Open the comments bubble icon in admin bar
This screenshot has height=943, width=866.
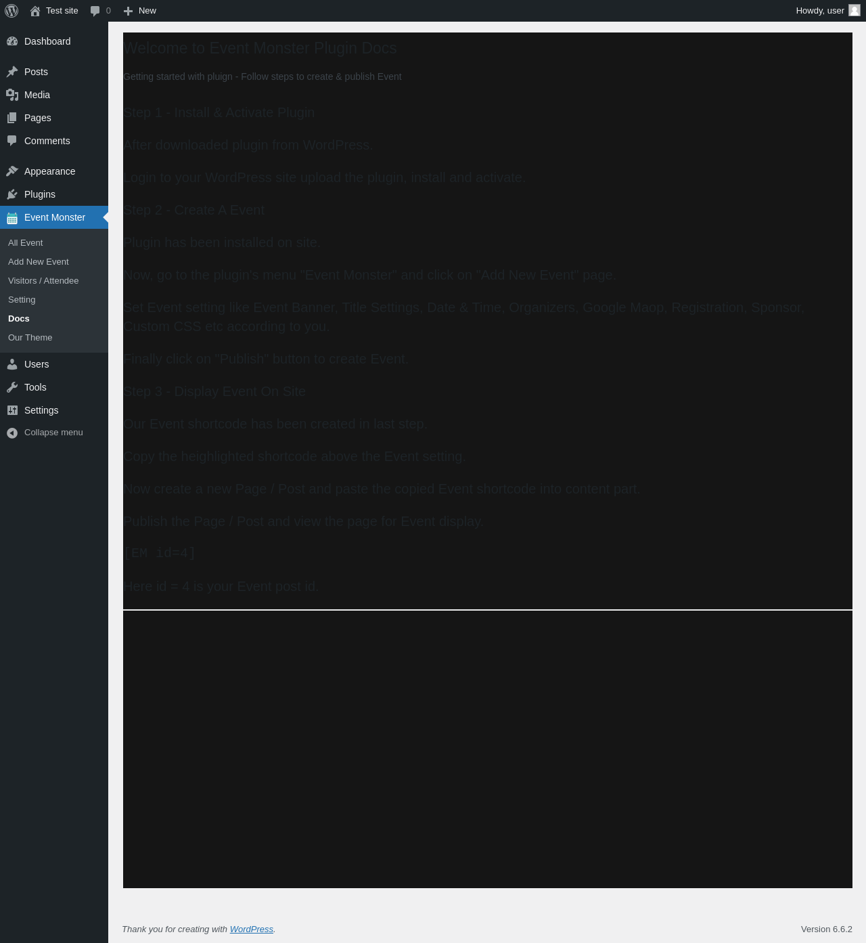[x=95, y=11]
